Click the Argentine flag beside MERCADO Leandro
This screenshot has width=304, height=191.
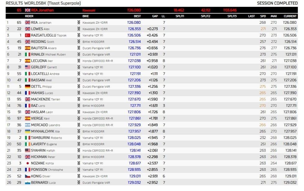[x=27, y=125]
